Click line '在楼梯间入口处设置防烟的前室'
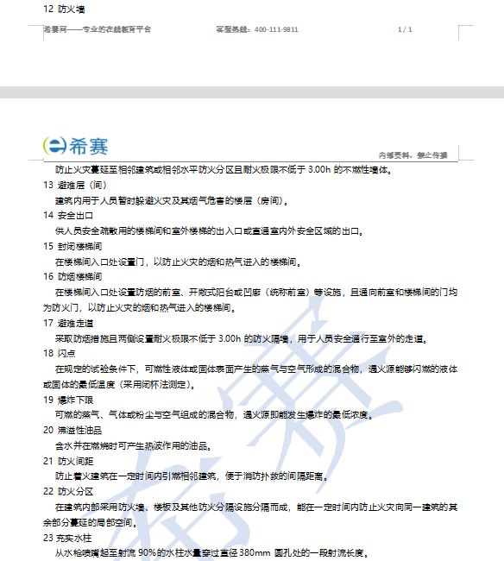Image resolution: width=504 pixels, height=561 pixels. [x=256, y=293]
